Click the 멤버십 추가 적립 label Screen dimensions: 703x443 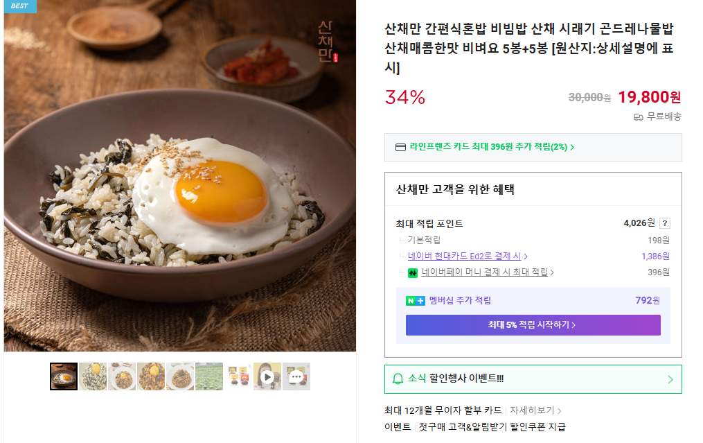(x=460, y=301)
